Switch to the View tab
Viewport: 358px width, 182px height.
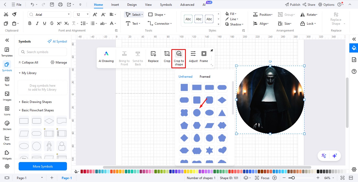pyautogui.click(x=148, y=4)
